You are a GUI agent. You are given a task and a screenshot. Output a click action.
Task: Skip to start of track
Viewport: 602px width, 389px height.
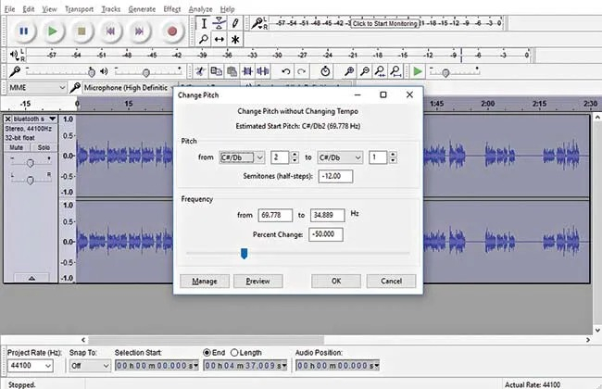pyautogui.click(x=110, y=31)
